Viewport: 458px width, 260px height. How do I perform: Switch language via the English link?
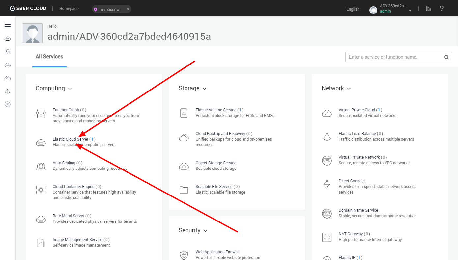(353, 9)
